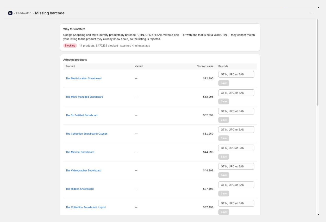Go back to Feedwatch breadcrumb link
The height and width of the screenshot is (222, 326).
24,13
